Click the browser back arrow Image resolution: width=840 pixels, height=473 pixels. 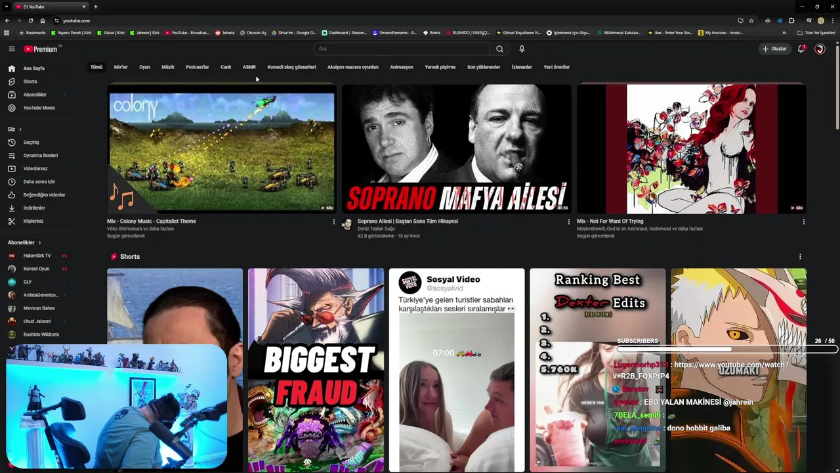(7, 20)
